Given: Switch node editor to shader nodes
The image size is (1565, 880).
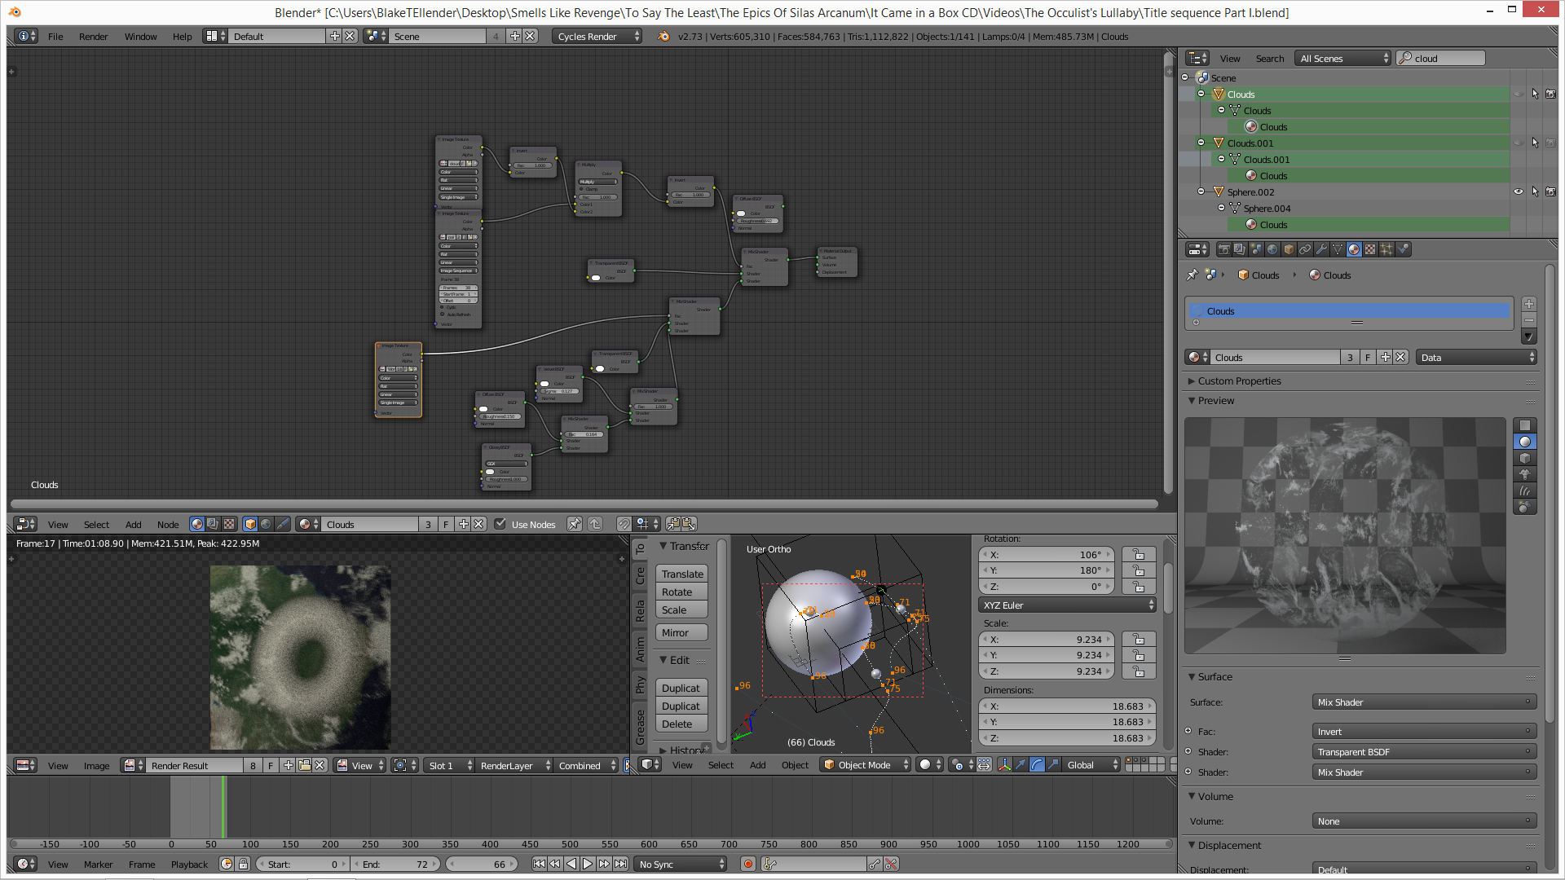Looking at the screenshot, I should coord(196,524).
